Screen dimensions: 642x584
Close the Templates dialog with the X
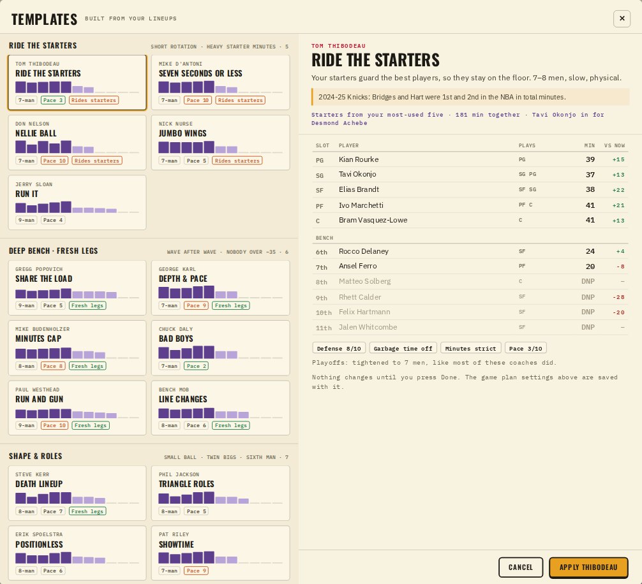622,18
